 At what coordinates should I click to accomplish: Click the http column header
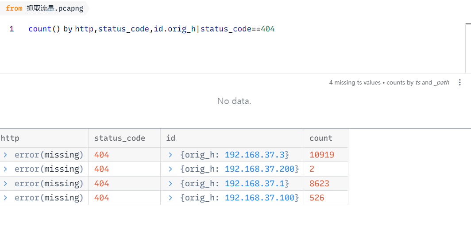point(10,138)
